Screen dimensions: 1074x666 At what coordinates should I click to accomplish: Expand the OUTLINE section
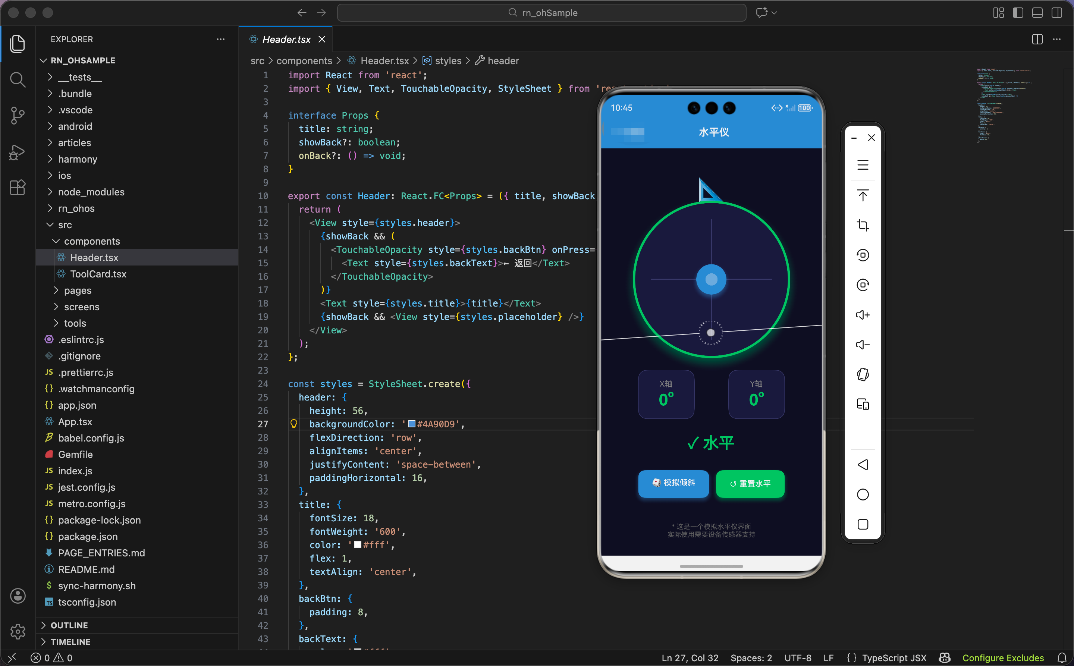[69, 625]
